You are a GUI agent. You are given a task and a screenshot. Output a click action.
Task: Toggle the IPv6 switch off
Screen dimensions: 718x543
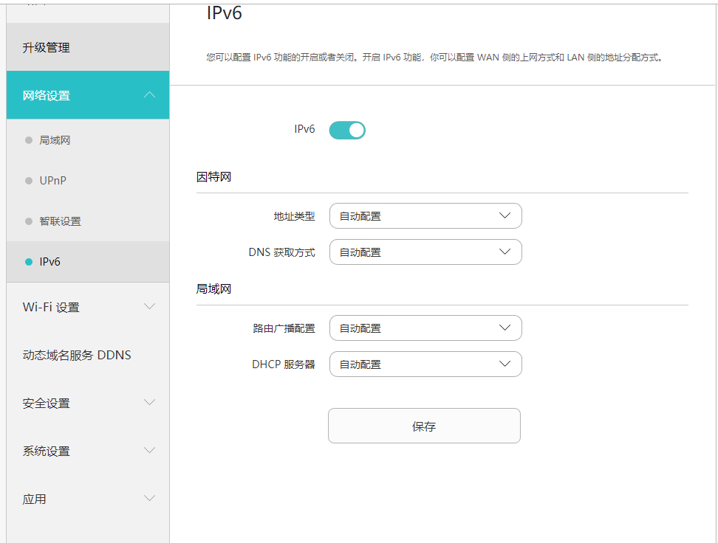coord(347,131)
